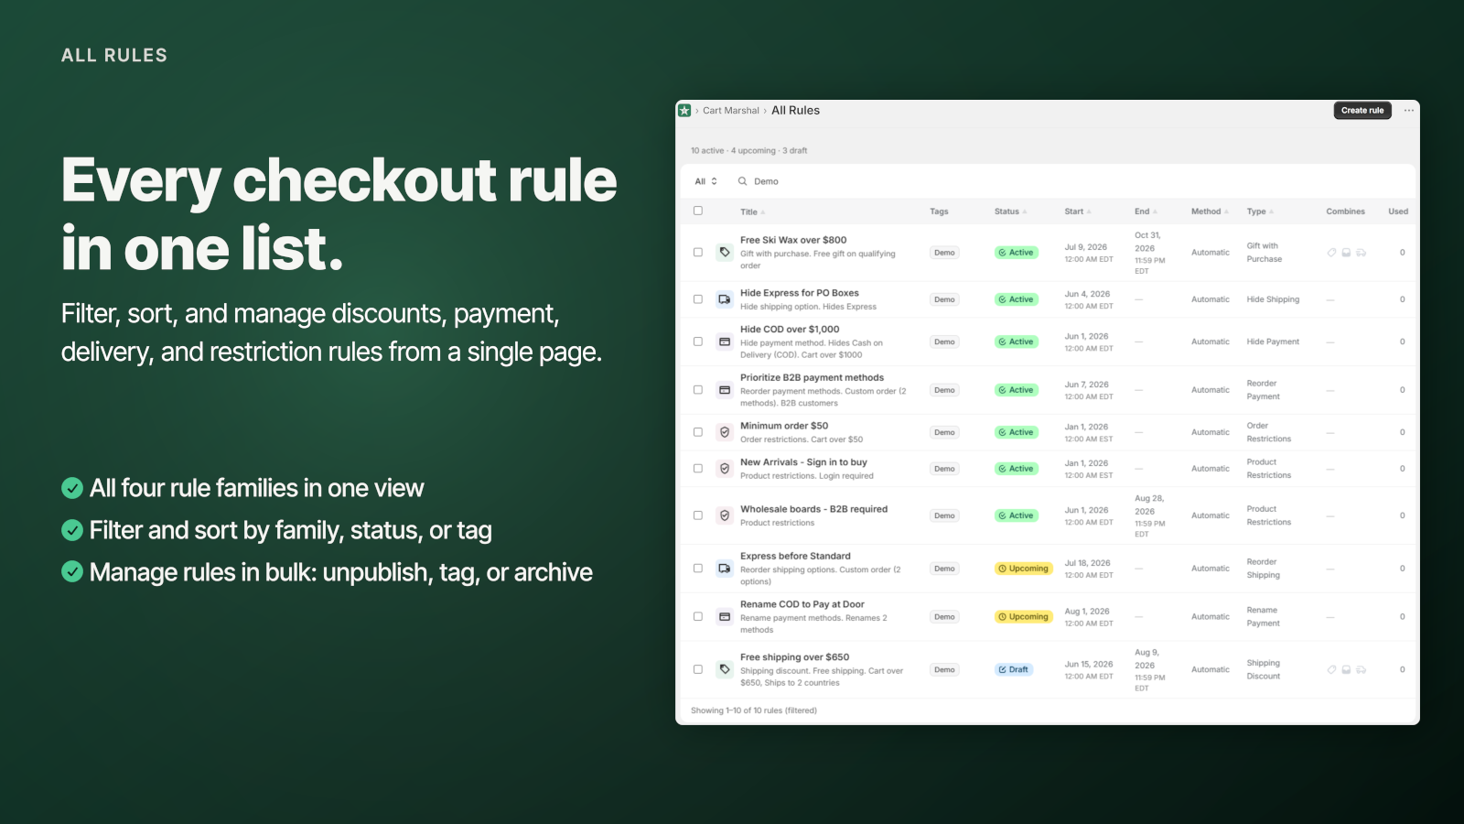Open the All filter dropdown
This screenshot has height=824, width=1464.
coord(706,181)
